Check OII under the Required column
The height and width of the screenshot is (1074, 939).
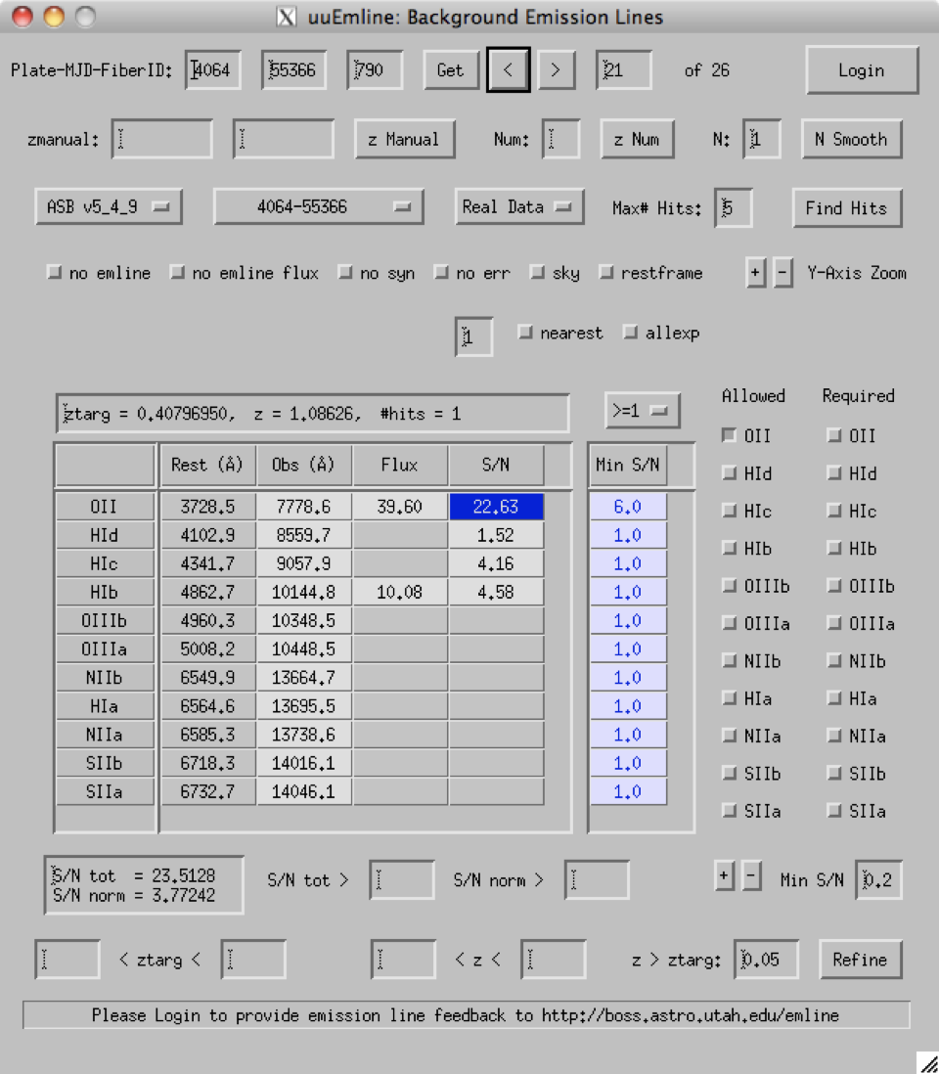click(x=834, y=435)
